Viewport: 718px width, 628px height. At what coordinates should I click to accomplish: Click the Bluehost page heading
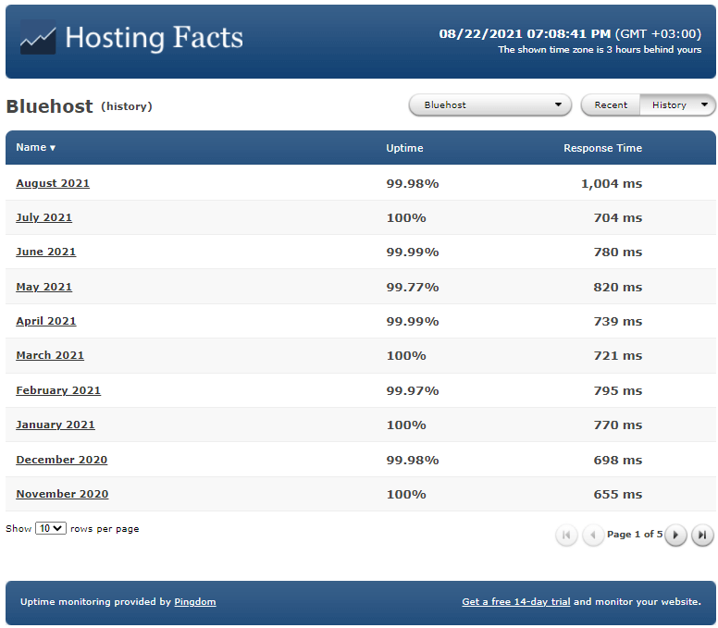coord(49,106)
